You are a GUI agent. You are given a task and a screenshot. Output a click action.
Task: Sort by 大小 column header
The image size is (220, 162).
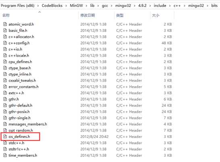pos(156,15)
